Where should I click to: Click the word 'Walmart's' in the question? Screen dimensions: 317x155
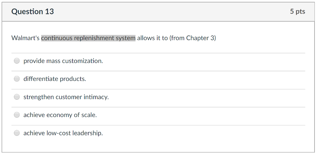coord(25,38)
